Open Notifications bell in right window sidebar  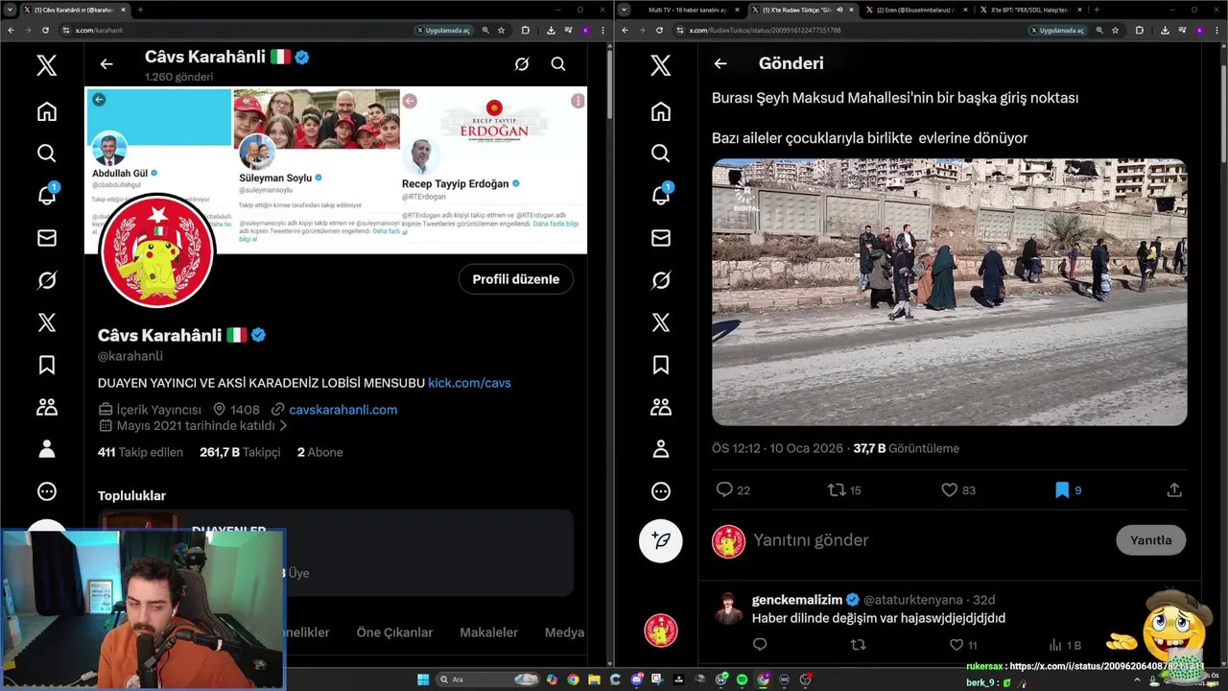click(660, 195)
